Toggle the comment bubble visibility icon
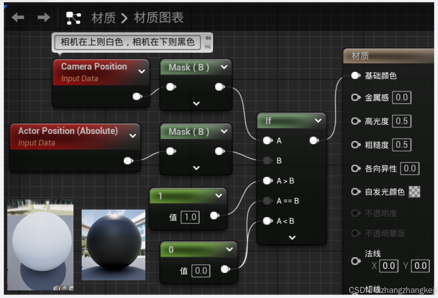 207,46
